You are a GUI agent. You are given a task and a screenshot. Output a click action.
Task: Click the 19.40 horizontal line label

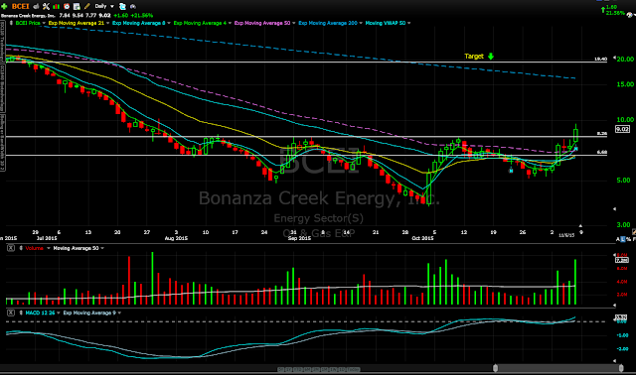click(x=600, y=60)
